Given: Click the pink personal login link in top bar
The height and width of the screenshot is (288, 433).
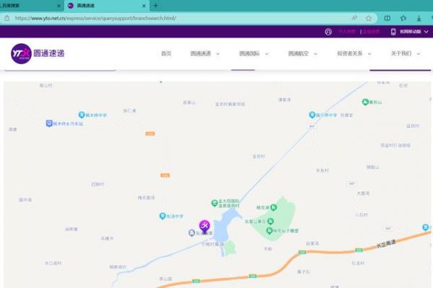Looking at the screenshot, I should [x=347, y=32].
